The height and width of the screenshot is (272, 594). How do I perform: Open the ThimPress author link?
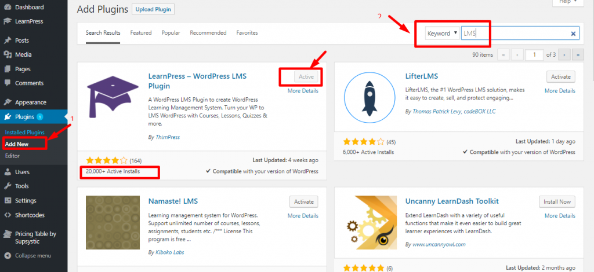(x=168, y=137)
